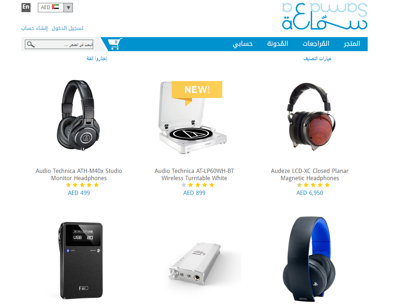398x307 pixels.
Task: Click the إنشاء حساب create account link
Action: point(35,28)
